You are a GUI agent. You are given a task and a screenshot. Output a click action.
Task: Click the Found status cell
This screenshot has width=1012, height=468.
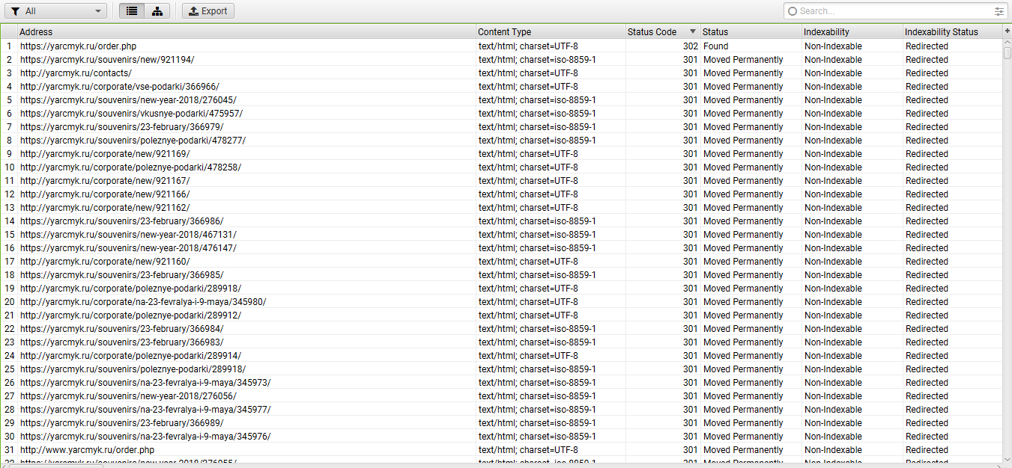tap(715, 46)
